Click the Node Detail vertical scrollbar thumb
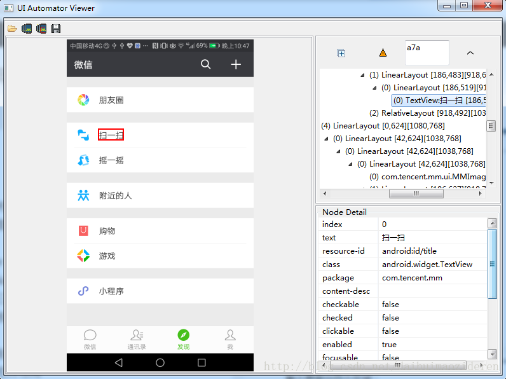This screenshot has width=506, height=379. pyautogui.click(x=492, y=264)
